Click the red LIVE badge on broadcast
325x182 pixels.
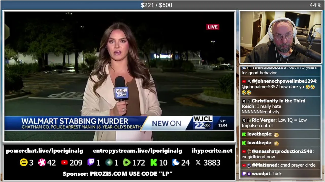coord(213,27)
